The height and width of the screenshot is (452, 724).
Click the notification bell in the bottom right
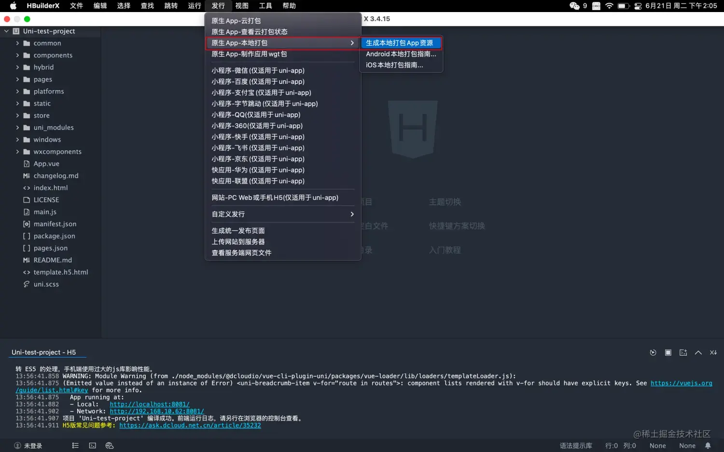pos(707,445)
